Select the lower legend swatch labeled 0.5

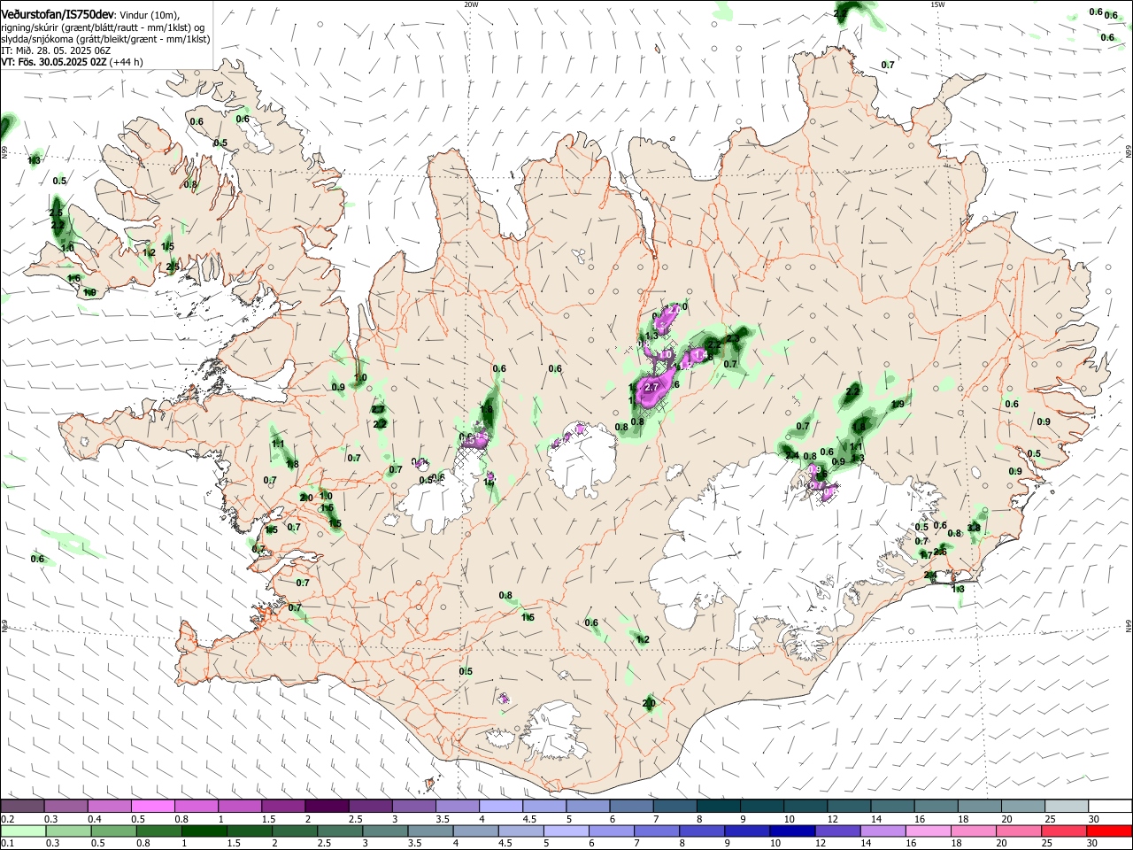pyautogui.click(x=113, y=831)
